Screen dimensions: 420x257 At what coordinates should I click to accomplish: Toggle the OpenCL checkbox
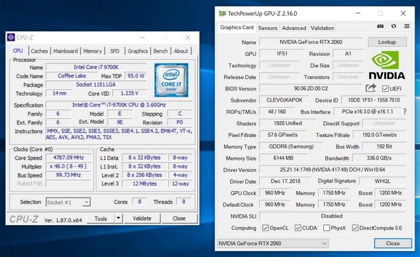point(265,228)
